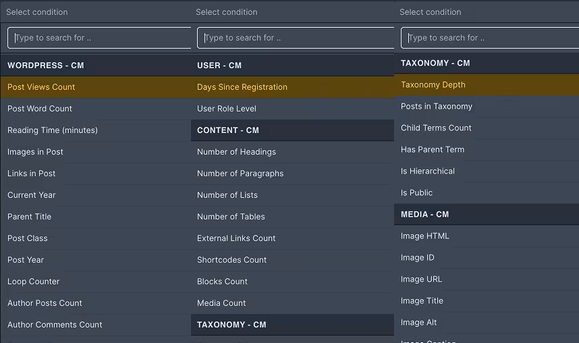This screenshot has height=343, width=579.
Task: Select Author Comments Count condition
Action: coord(96,325)
